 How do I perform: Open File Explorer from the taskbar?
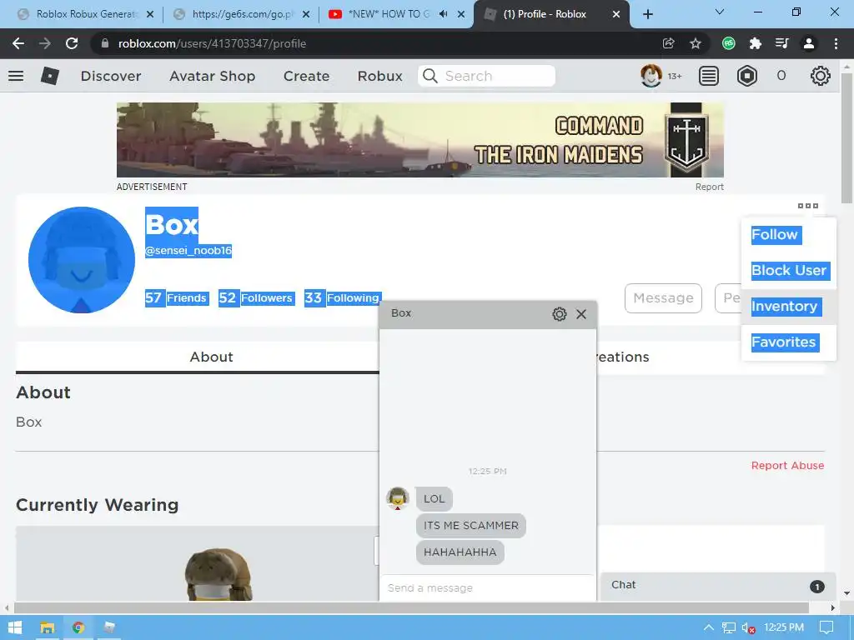[x=48, y=627]
